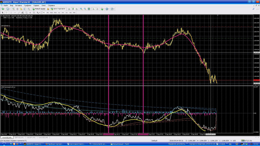Select the crosshair cursor tool

click(6, 12)
